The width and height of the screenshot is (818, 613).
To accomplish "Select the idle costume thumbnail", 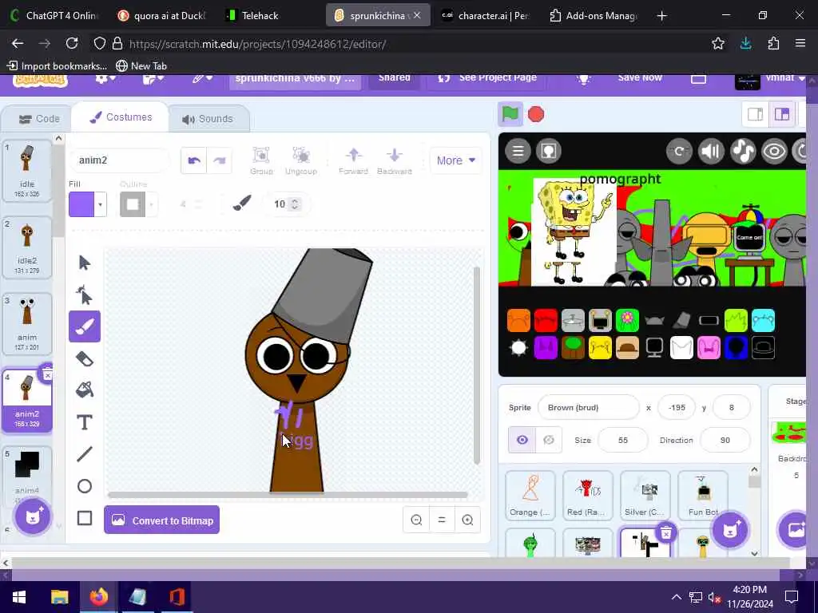I will click(x=26, y=170).
